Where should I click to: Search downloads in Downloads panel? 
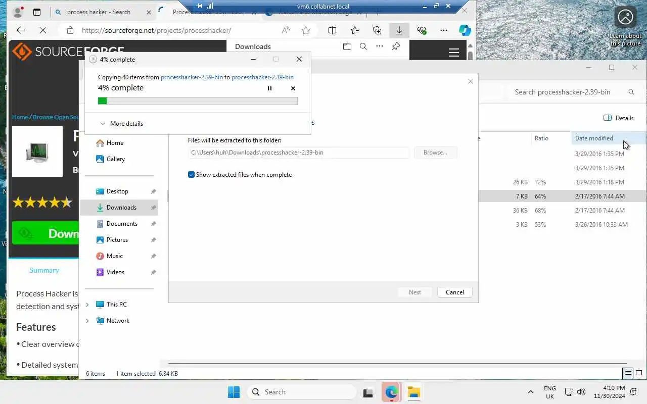coord(363,46)
